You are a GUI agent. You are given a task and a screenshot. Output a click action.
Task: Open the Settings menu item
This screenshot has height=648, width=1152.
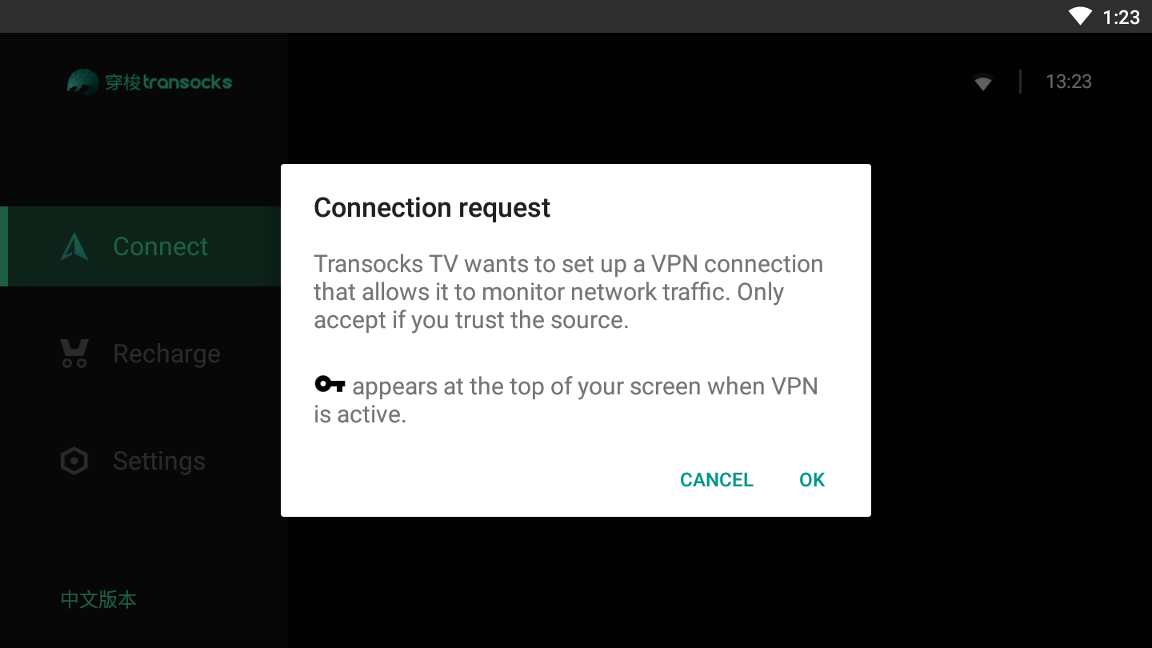pos(141,461)
